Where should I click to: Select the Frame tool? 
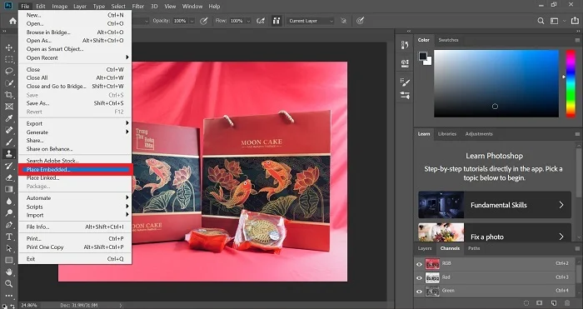(x=9, y=107)
